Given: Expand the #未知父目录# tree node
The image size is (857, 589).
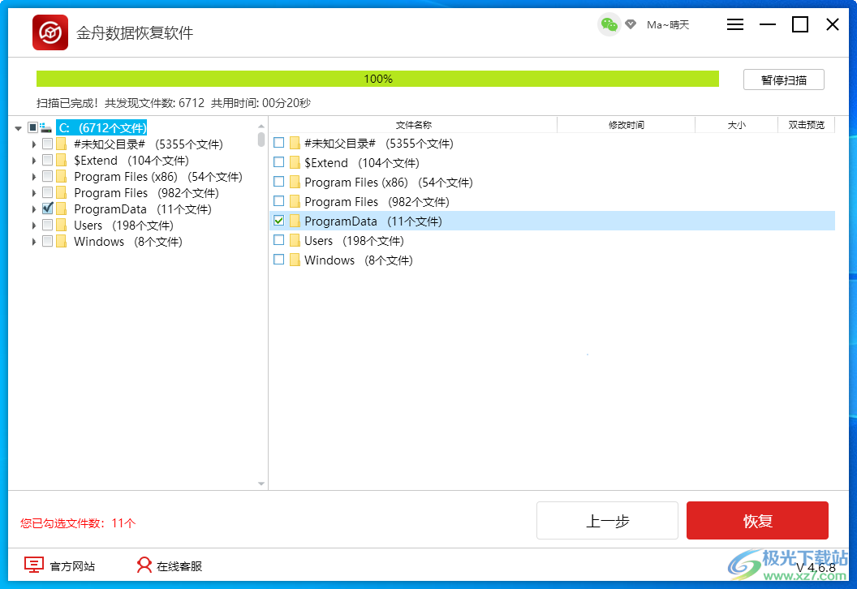Looking at the screenshot, I should [x=33, y=144].
